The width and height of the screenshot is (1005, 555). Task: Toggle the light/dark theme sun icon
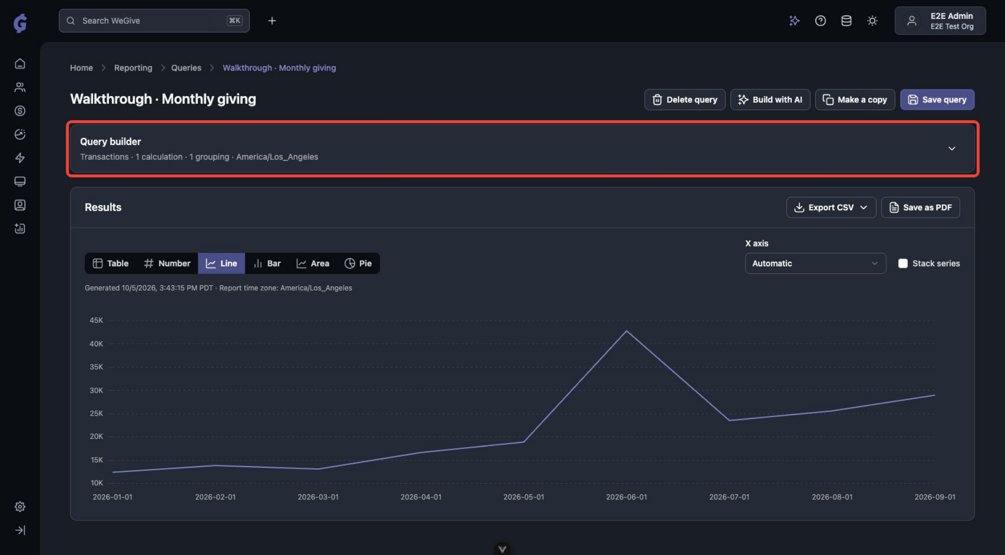tap(872, 21)
